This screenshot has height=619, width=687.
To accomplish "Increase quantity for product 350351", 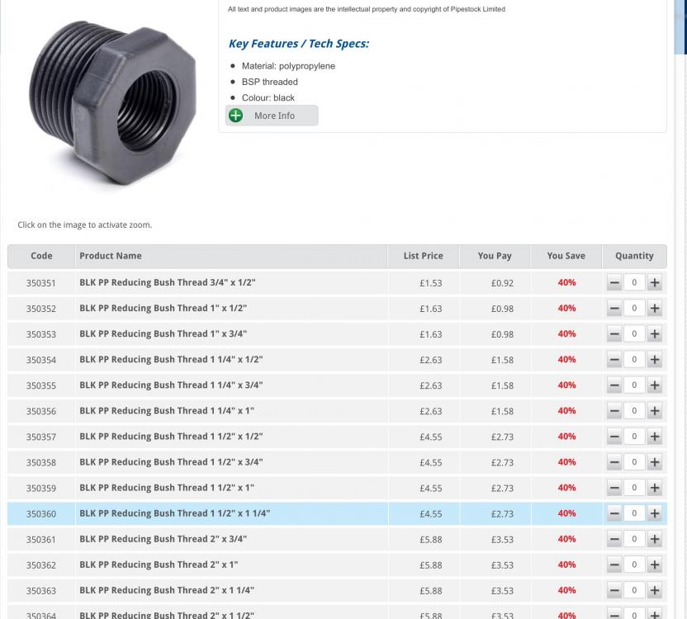I will (x=655, y=282).
